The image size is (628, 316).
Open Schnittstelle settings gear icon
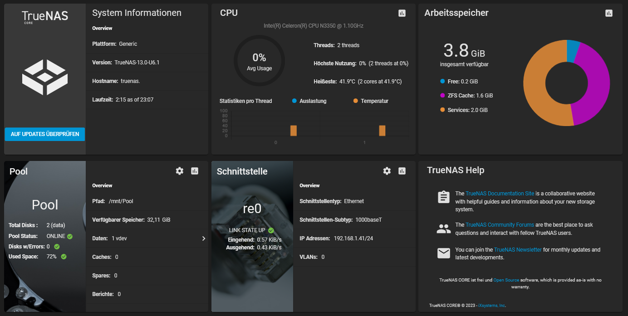point(387,171)
